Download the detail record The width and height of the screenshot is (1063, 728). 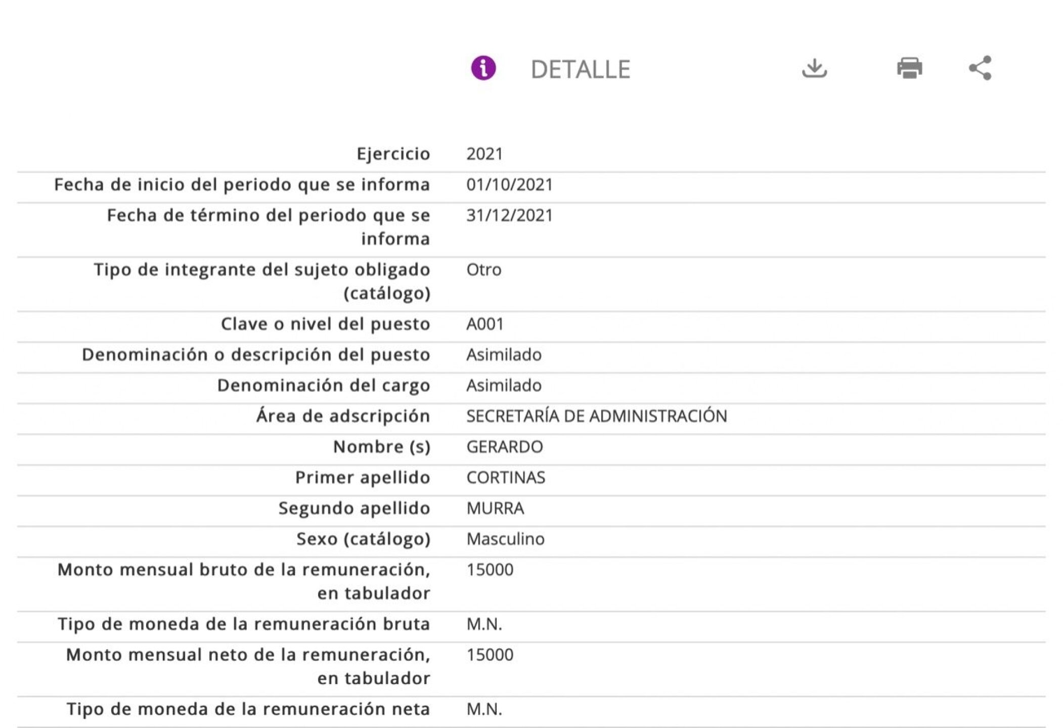pyautogui.click(x=814, y=68)
